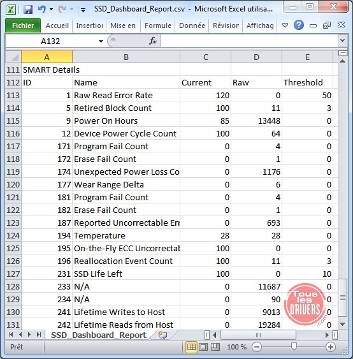353x359 pixels.
Task: Customize the Quick Access Toolbar dropdown
Action: coord(83,10)
